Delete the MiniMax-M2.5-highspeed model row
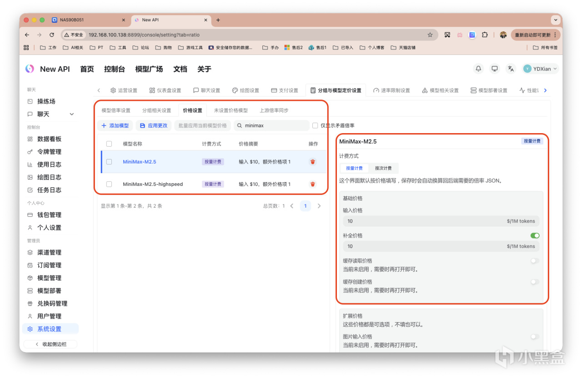 [x=313, y=184]
